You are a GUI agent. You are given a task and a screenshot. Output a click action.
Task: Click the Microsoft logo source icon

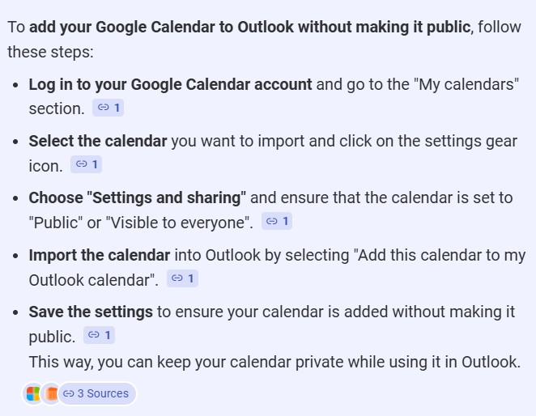coord(32,394)
